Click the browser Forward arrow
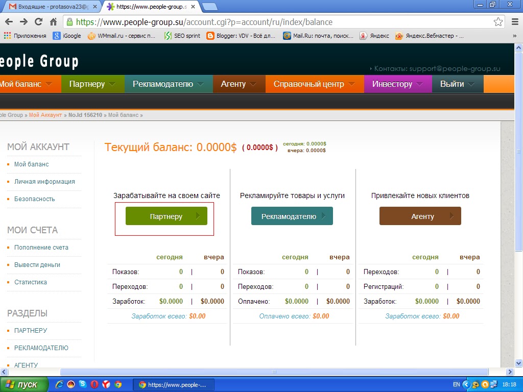523x392 pixels. pos(23,22)
